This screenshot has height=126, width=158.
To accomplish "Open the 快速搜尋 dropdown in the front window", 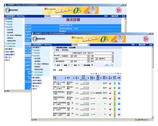I will pyautogui.click(x=80, y=45).
